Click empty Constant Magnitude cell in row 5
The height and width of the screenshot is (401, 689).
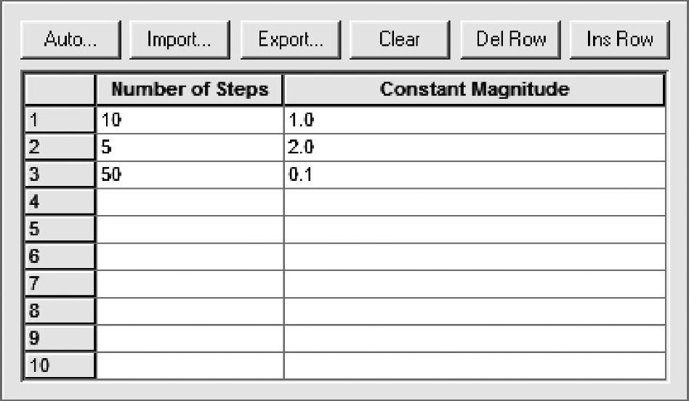point(475,230)
